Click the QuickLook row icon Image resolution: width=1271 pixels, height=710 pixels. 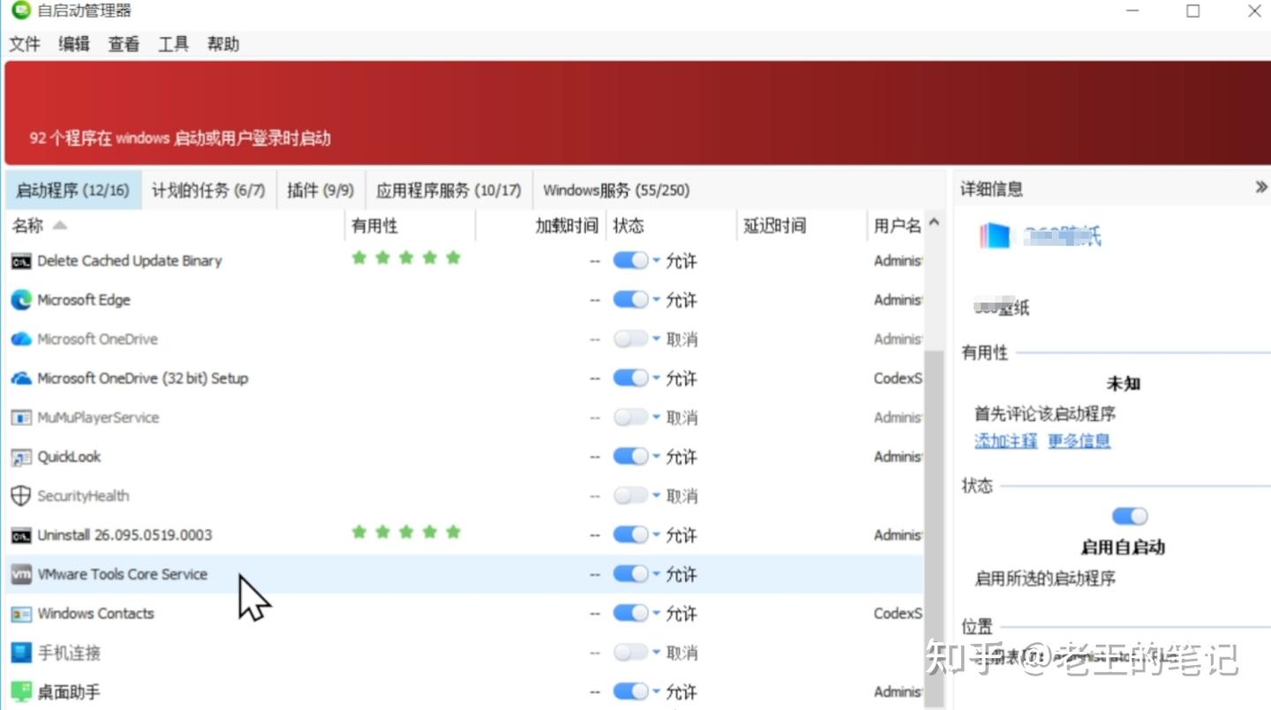pos(21,457)
